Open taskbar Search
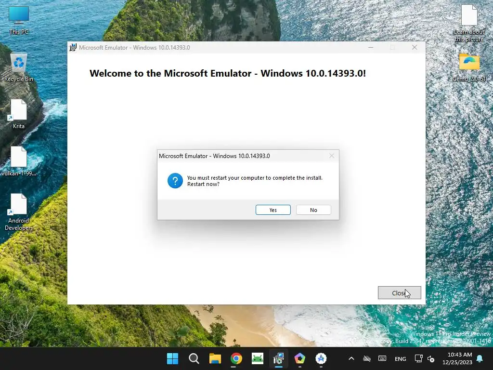 coord(194,358)
